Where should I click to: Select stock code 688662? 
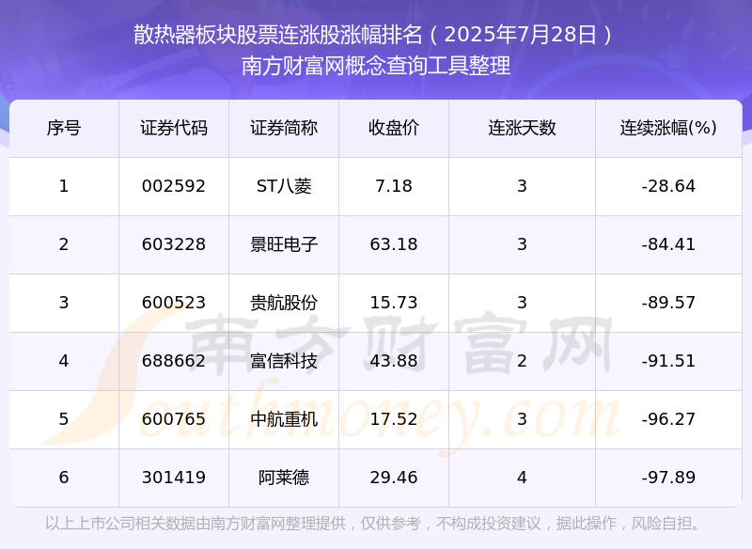[174, 361]
